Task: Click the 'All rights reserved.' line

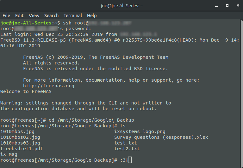Action: pyautogui.click(x=51, y=63)
